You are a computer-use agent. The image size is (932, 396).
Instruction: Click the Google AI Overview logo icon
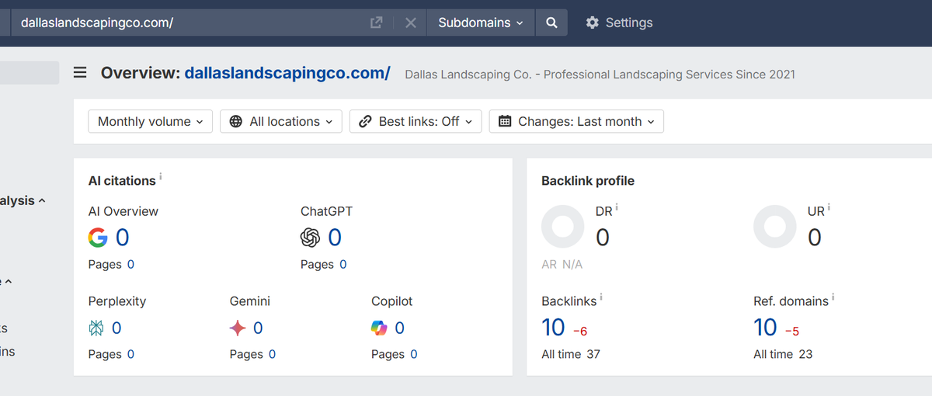tap(98, 238)
